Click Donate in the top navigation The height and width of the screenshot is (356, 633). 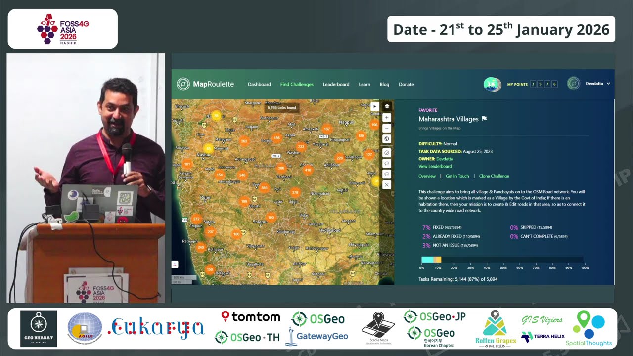407,84
